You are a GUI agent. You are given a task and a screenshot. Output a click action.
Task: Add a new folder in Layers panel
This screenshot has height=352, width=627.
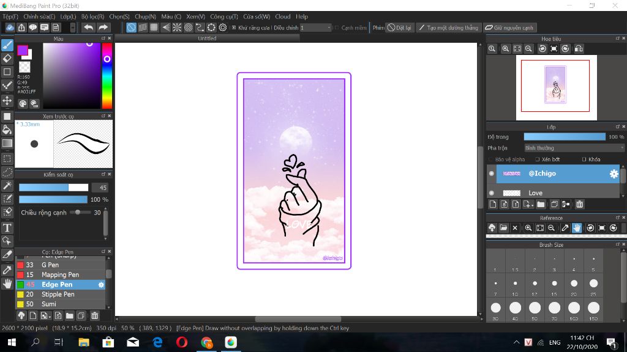coord(541,204)
